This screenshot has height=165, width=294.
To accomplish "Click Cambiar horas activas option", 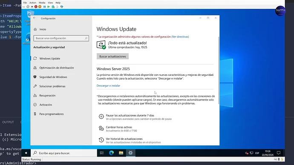I will point(119,127).
